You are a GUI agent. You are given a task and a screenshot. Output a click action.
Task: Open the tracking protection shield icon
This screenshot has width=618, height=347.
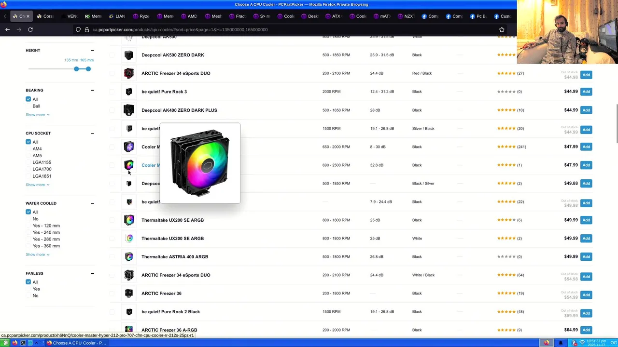78,29
